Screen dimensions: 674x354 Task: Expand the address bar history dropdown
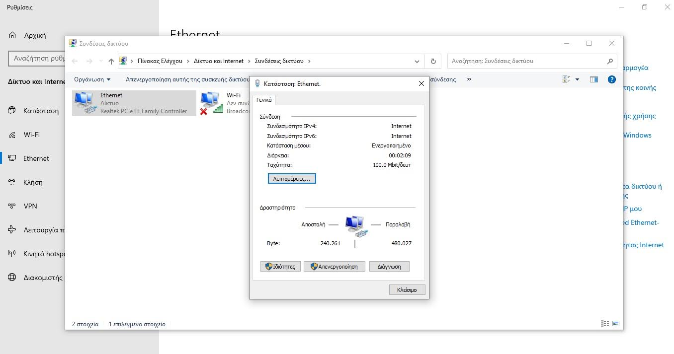pos(417,61)
